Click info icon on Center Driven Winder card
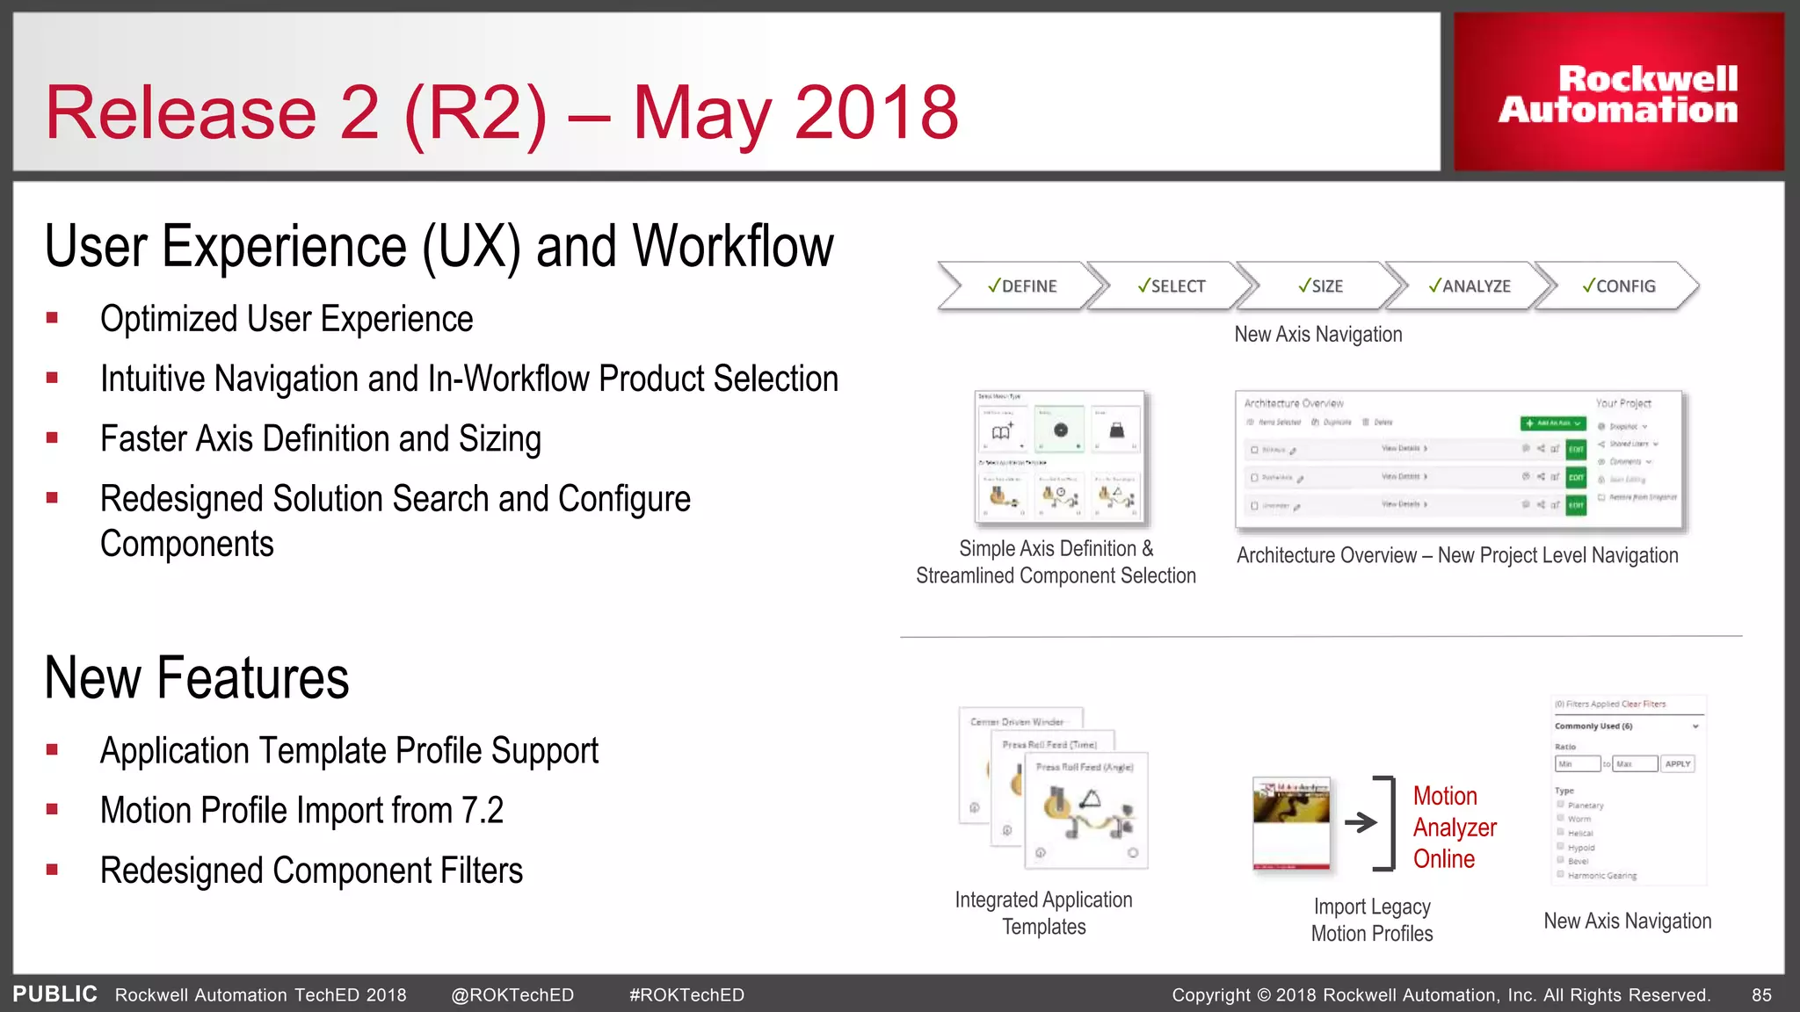 [975, 807]
